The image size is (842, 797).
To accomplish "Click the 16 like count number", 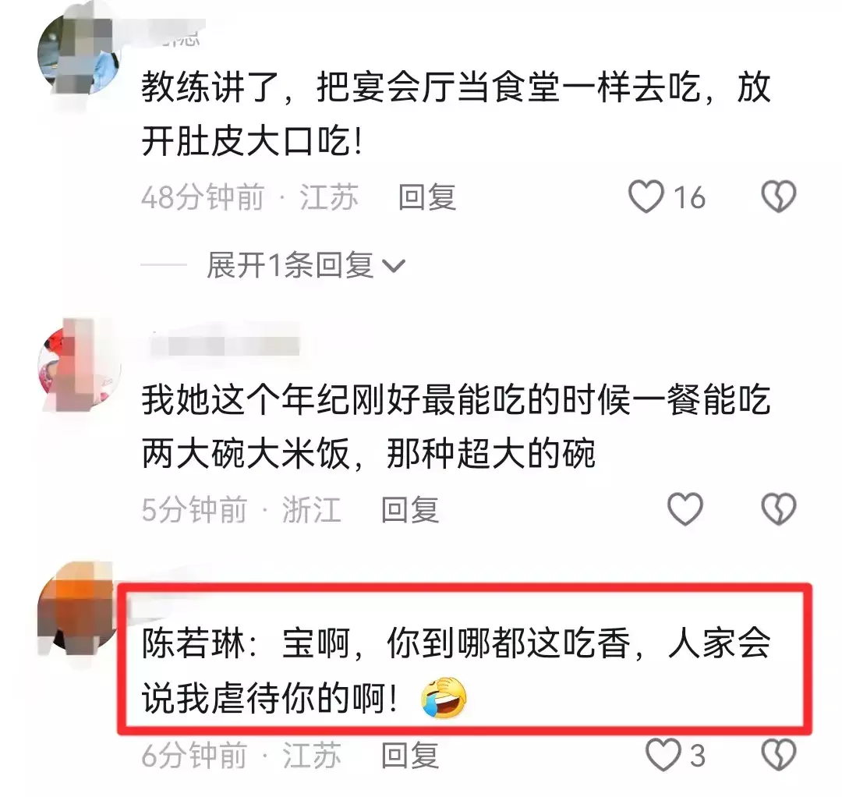I will (689, 197).
